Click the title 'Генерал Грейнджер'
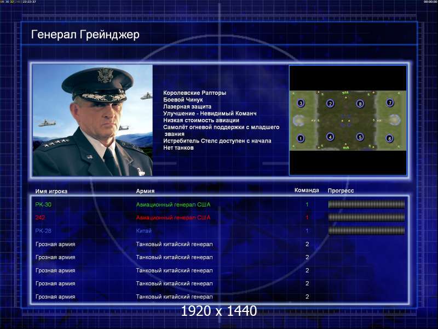The image size is (438, 329). tap(85, 35)
